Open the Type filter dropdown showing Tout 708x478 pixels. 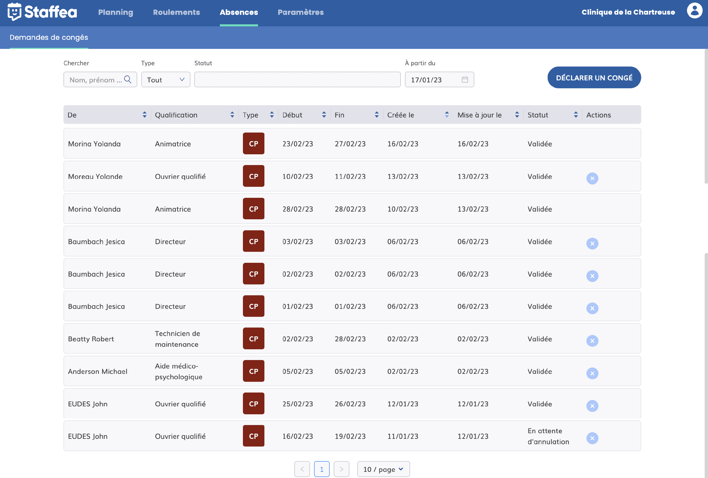[165, 80]
